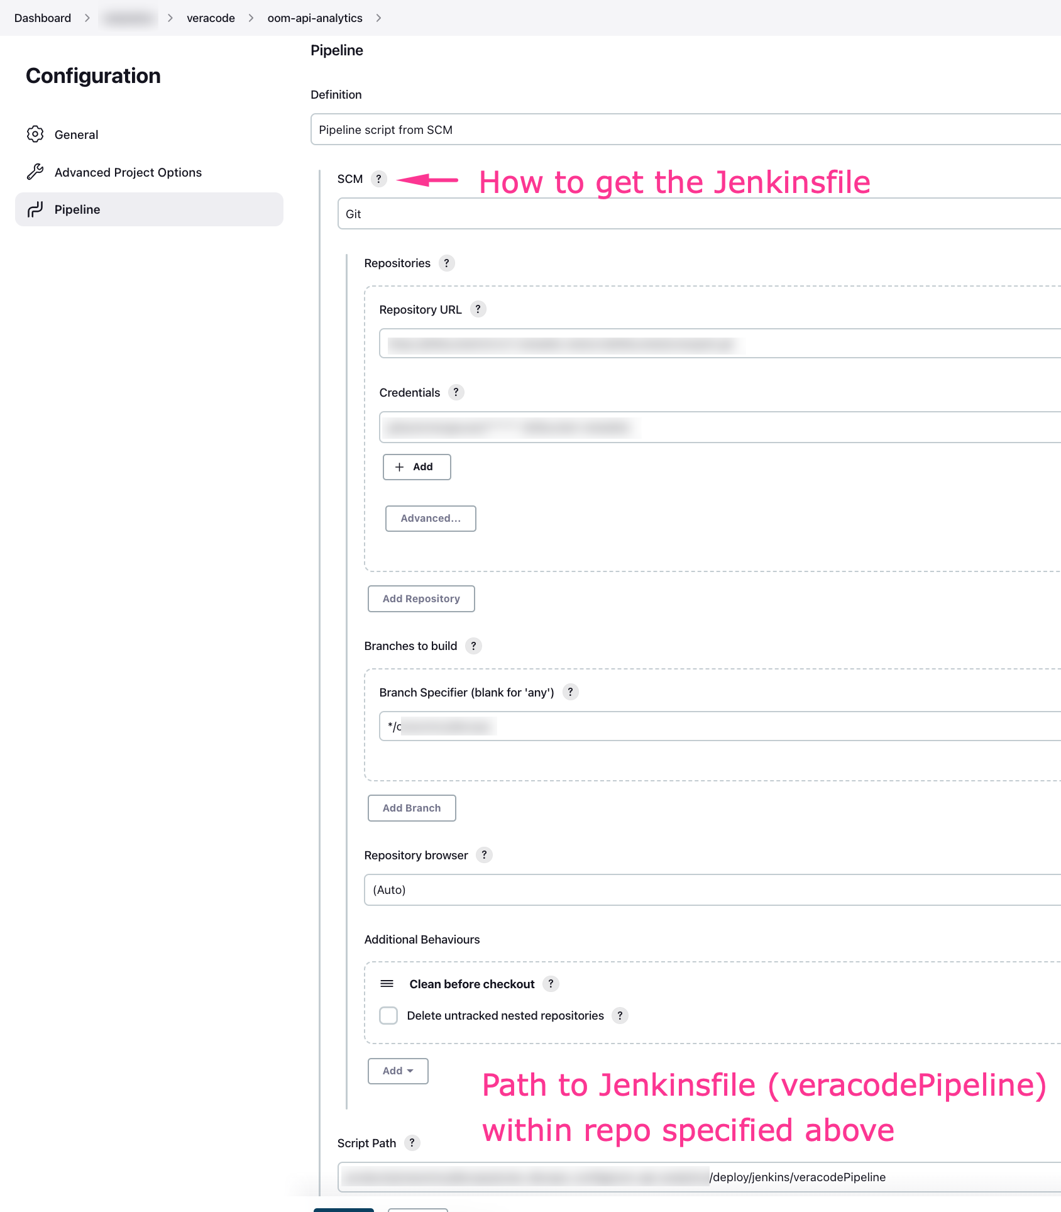
Task: Click the Add Repository button
Action: (x=421, y=598)
